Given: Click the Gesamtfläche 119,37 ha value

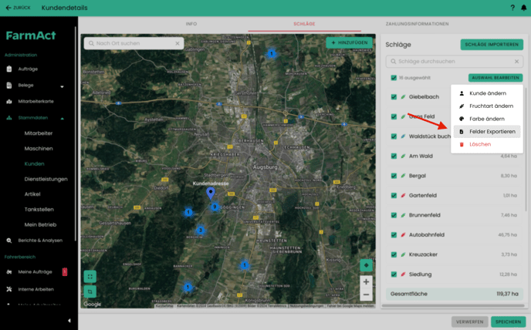Looking at the screenshot, I should [x=507, y=294].
